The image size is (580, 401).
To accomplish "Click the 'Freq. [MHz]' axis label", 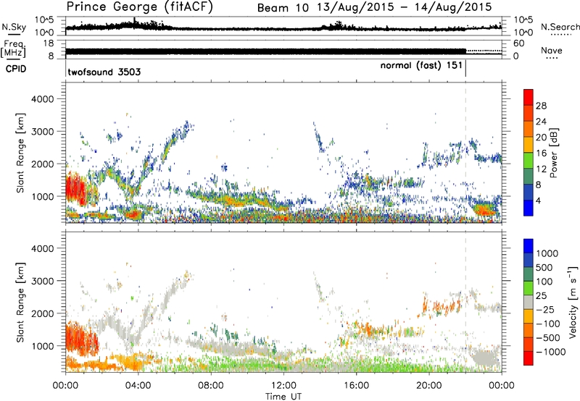I will pyautogui.click(x=13, y=49).
